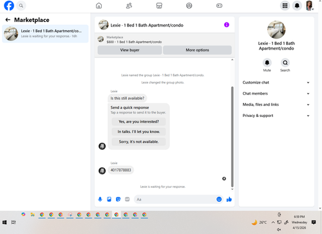Mute the chat with bell icon
322x234 pixels.
[267, 62]
